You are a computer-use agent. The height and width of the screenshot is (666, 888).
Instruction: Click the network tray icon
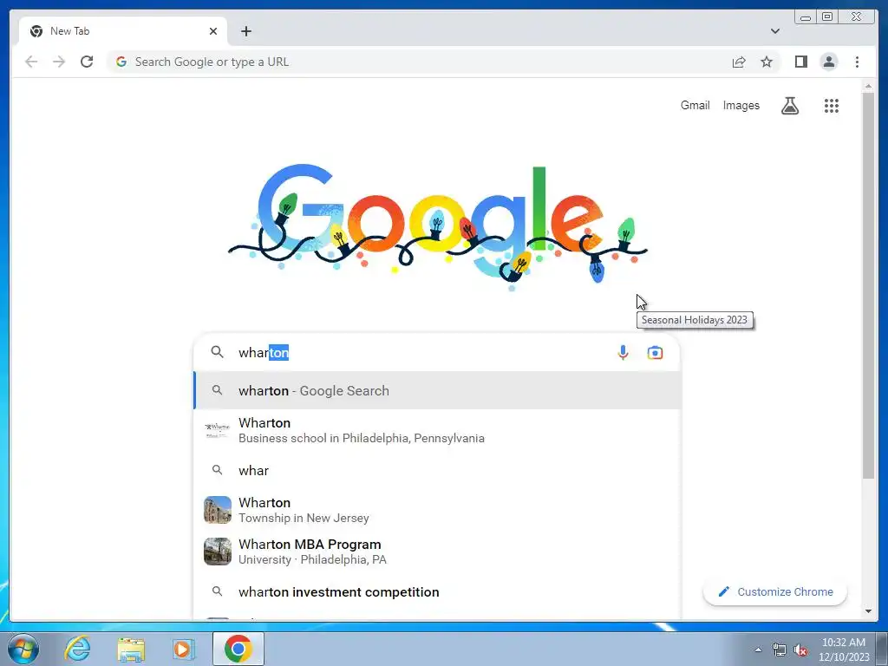point(780,650)
